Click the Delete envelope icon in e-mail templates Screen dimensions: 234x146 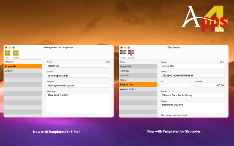click(x=16, y=53)
